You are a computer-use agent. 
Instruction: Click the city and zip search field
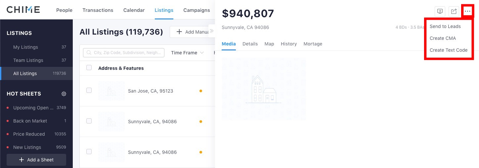pos(124,53)
